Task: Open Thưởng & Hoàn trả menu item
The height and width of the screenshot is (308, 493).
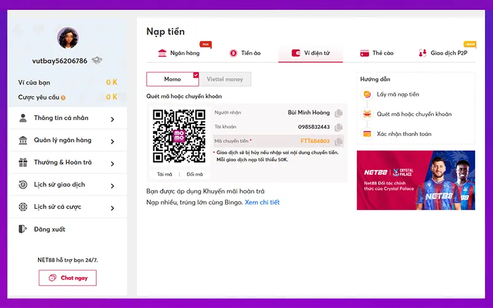Action: tap(68, 163)
